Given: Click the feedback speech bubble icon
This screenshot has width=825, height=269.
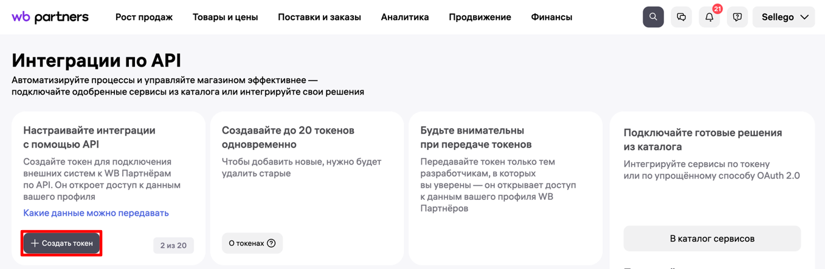Looking at the screenshot, I should pos(737,17).
